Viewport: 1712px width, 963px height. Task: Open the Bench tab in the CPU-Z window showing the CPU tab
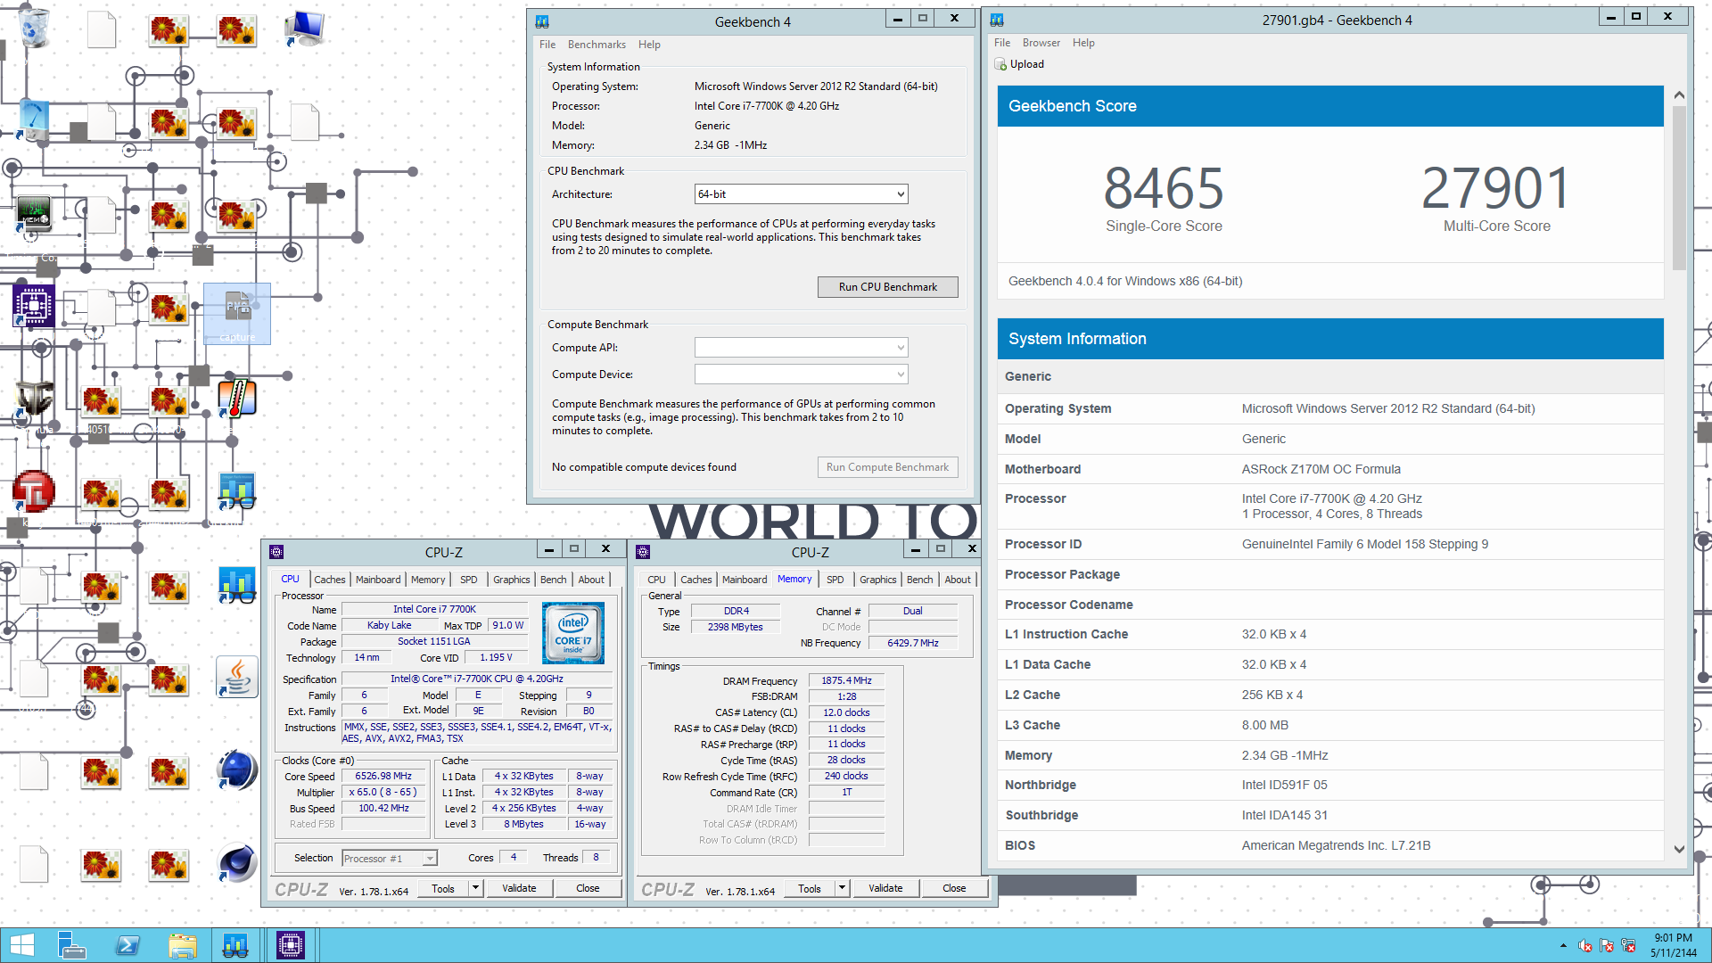(554, 580)
